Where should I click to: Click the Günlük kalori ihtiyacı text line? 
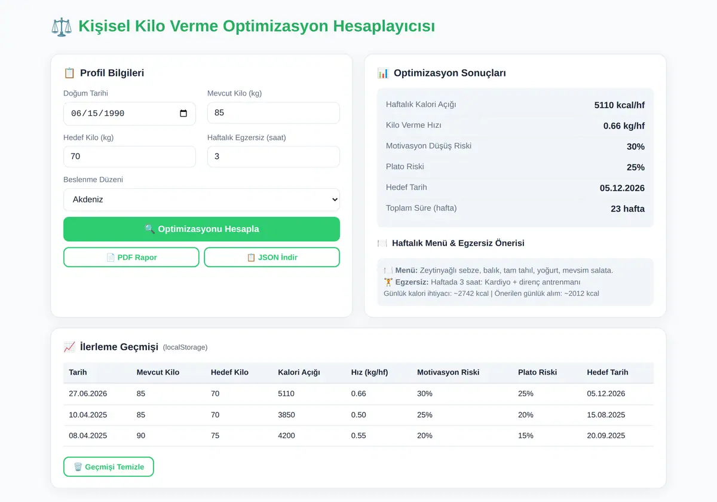491,293
